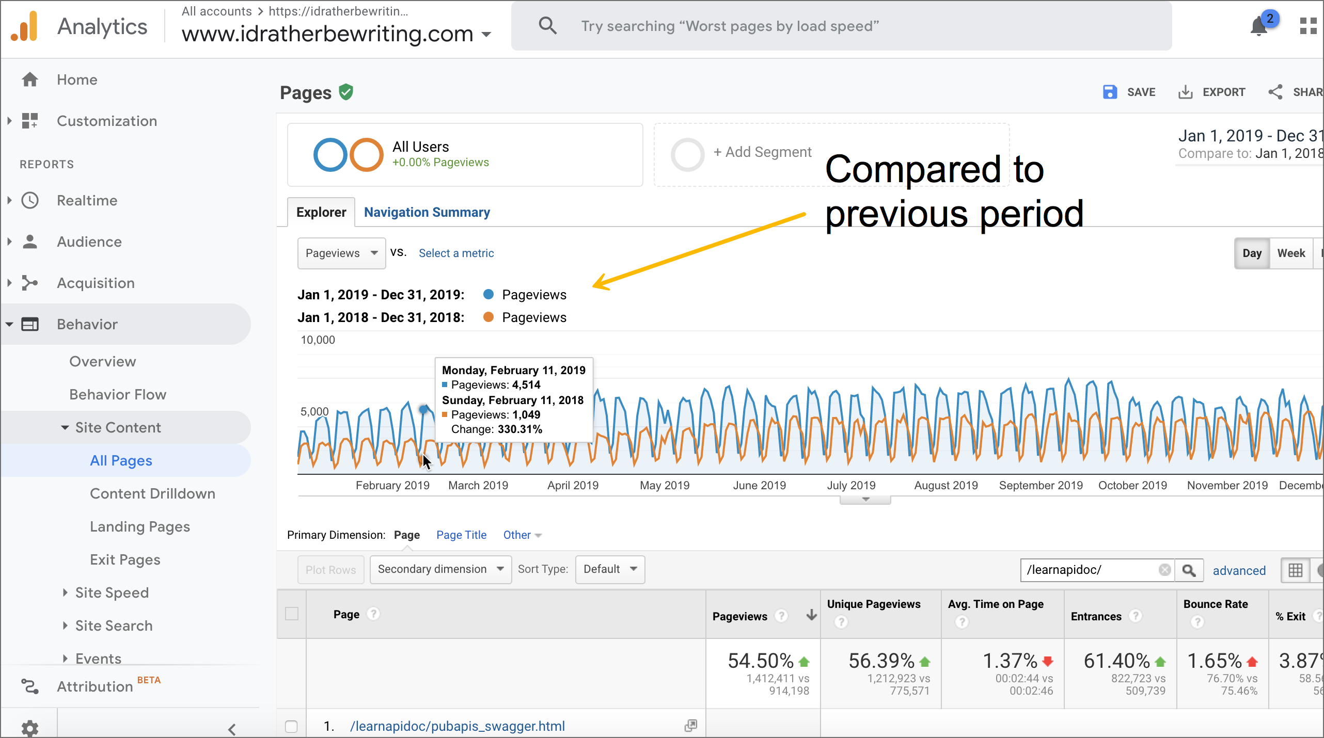The image size is (1324, 738).
Task: Toggle the Page column sort checkbox
Action: tap(292, 614)
